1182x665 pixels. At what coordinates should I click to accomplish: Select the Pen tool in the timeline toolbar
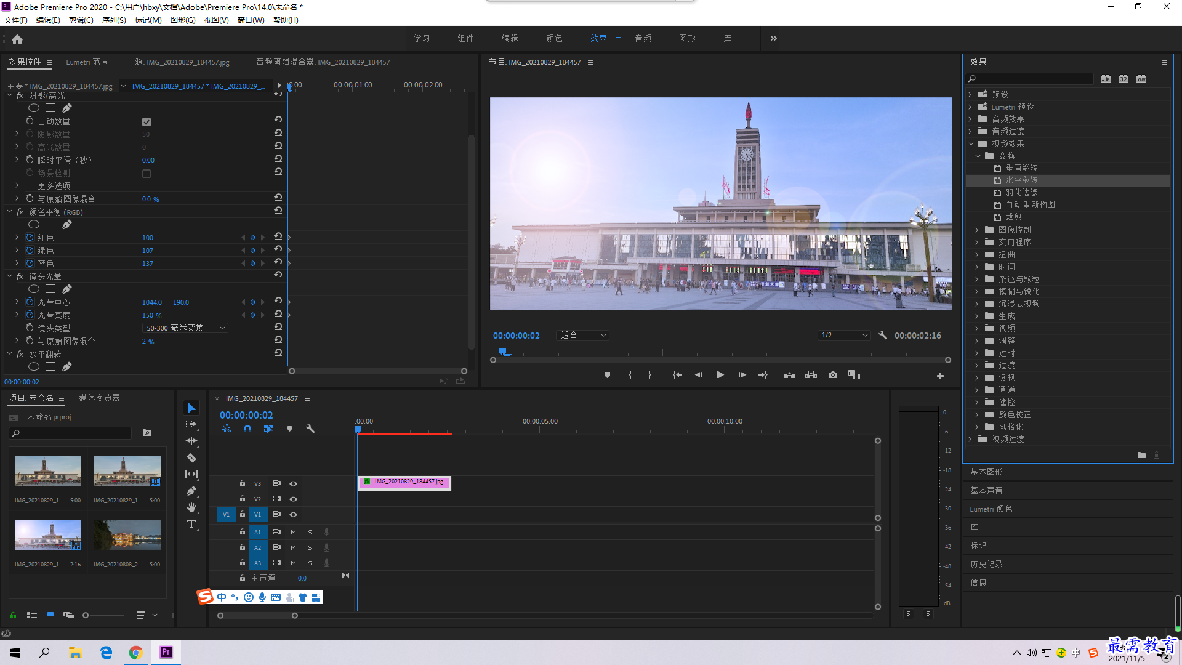(191, 491)
